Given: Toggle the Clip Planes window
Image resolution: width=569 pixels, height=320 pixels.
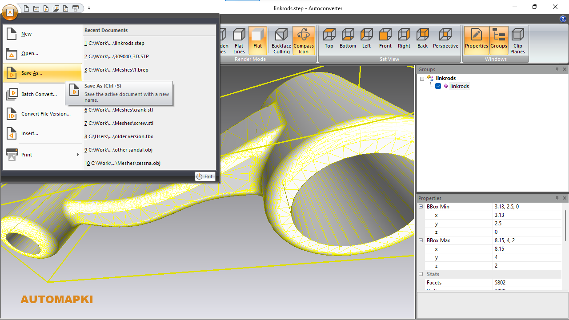Looking at the screenshot, I should point(518,40).
